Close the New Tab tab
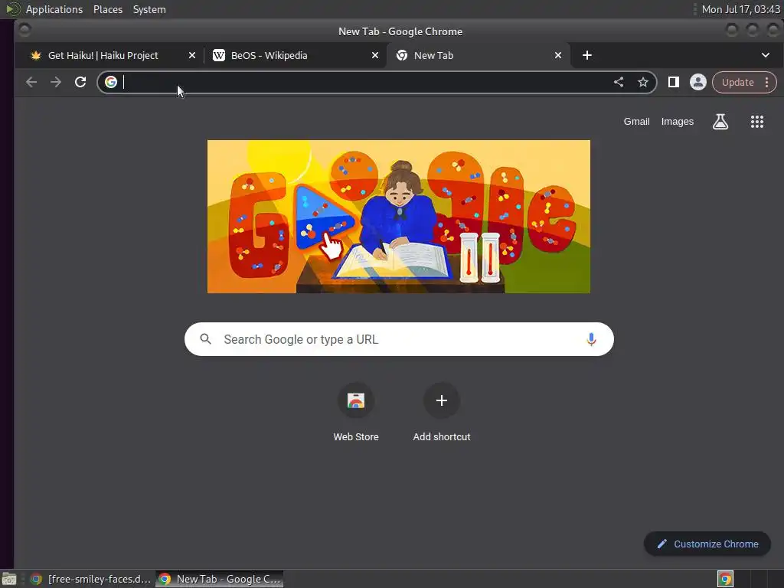 point(558,55)
